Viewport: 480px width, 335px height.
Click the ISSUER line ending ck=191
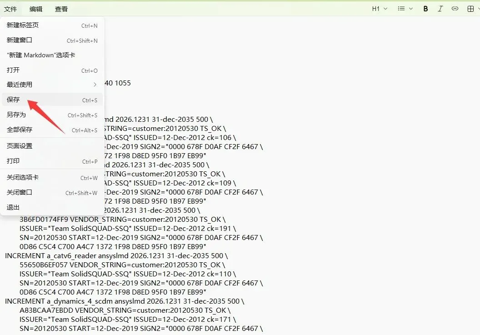click(128, 229)
